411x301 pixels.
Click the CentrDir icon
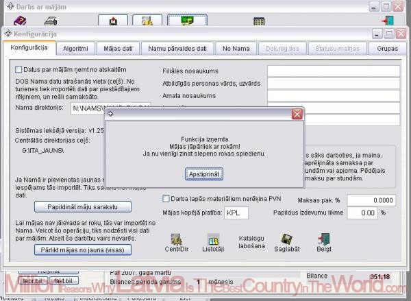click(x=178, y=244)
